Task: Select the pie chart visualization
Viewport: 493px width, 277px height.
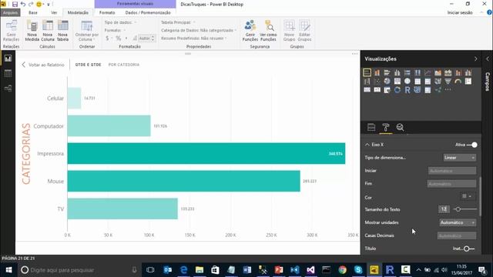Action: click(x=387, y=82)
